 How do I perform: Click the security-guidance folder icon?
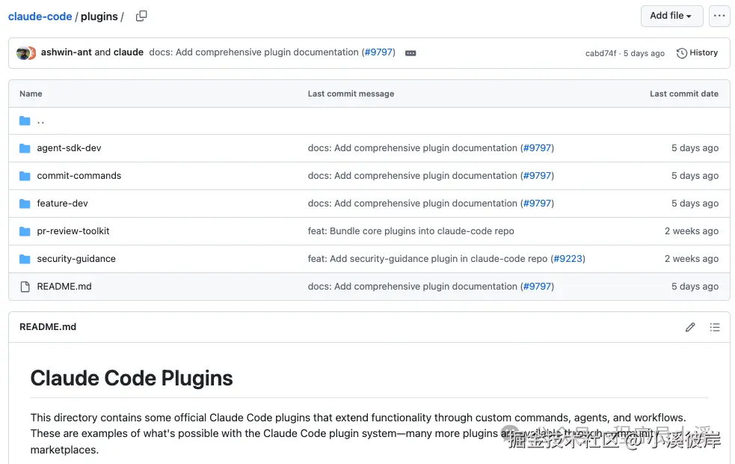coord(25,259)
